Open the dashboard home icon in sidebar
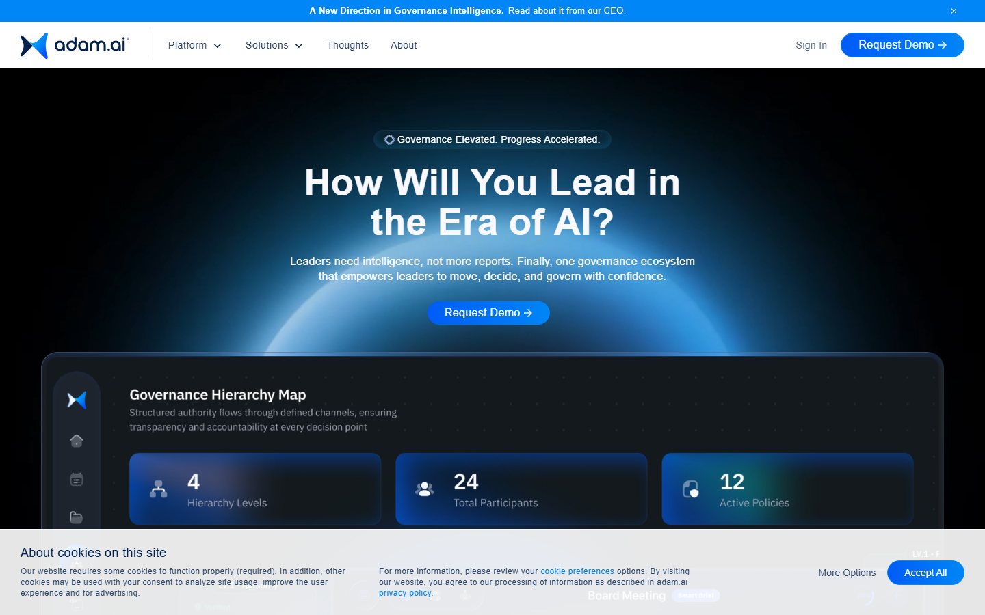 77,441
